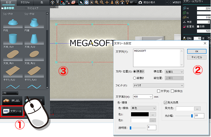The width and height of the screenshot is (211, 137).
Task: Switch to the 色 tab
Action: tap(42, 2)
